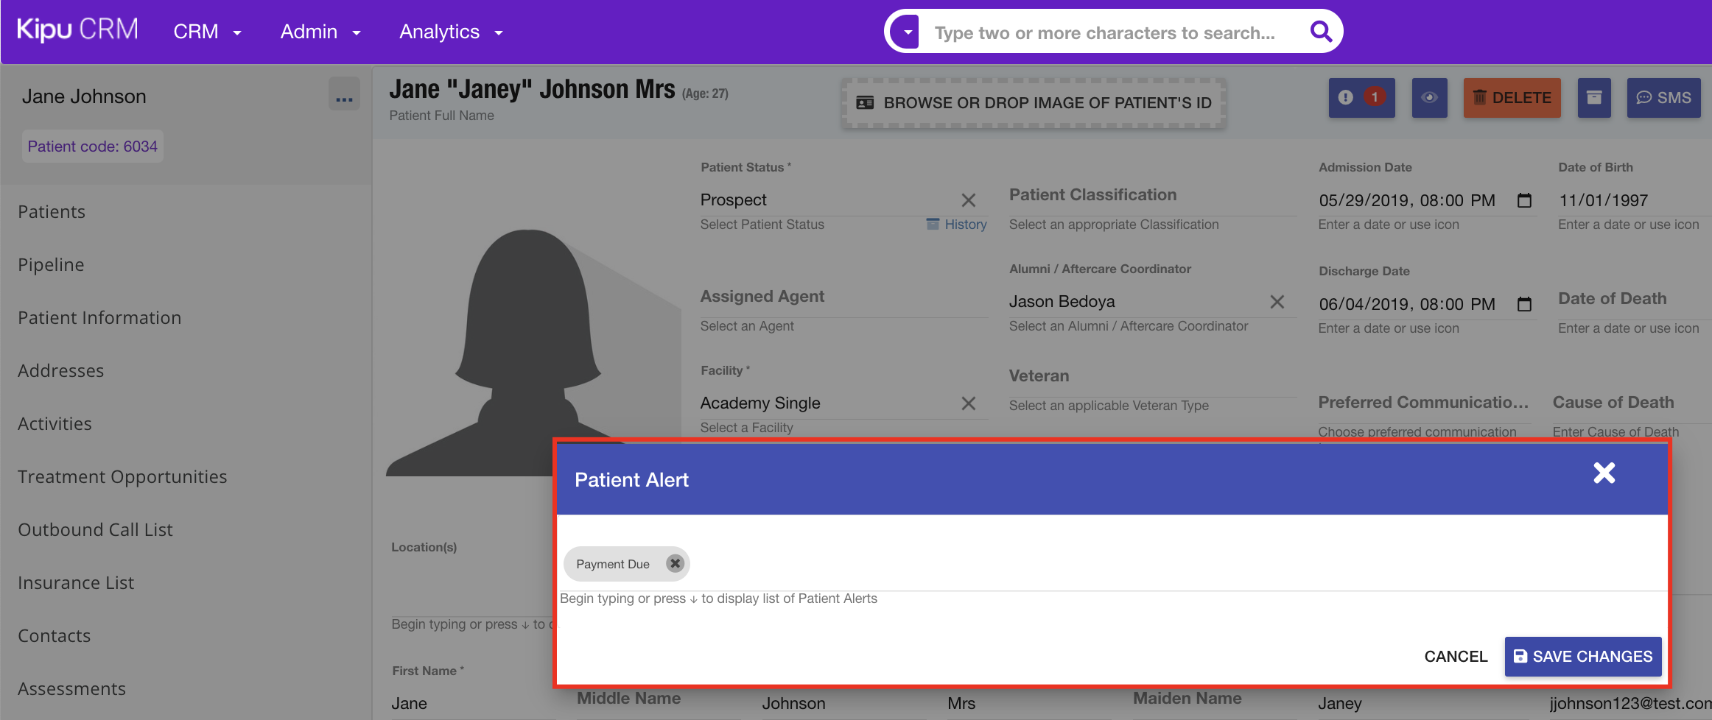Viewport: 1712px width, 720px height.
Task: Open the three-dot options beside Jane Johnson
Action: click(344, 96)
